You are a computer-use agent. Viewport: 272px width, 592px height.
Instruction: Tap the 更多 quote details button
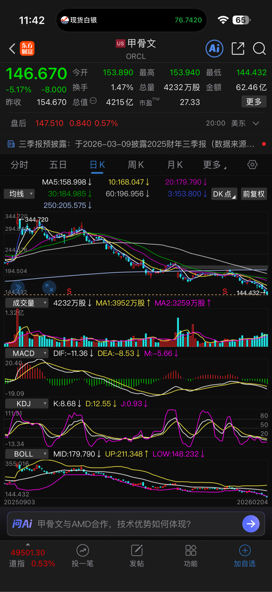pyautogui.click(x=254, y=102)
